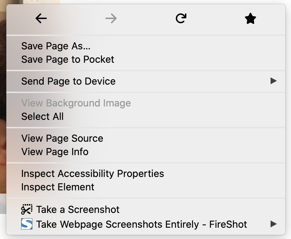Viewport: 291px width, 239px height.
Task: Click the Take a Screenshot label
Action: tap(78, 210)
